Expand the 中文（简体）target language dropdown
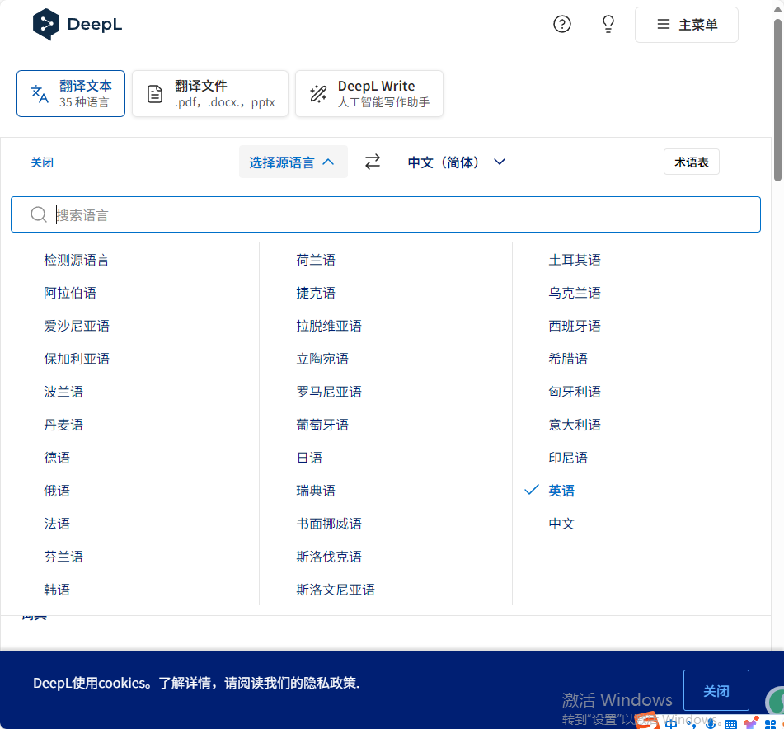784x729 pixels. 457,162
